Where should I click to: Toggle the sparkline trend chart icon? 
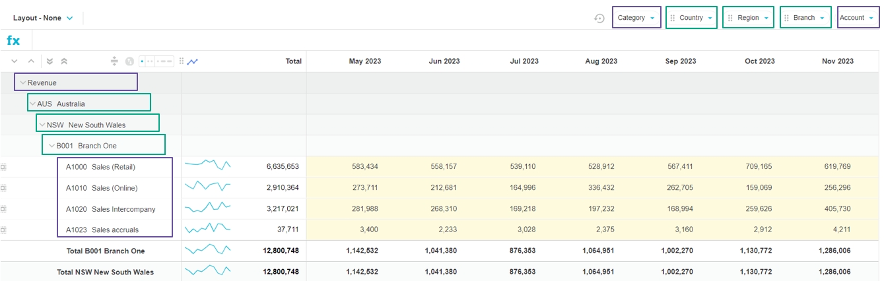(193, 61)
